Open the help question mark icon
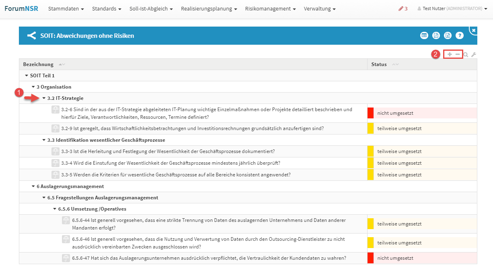The width and height of the screenshot is (493, 271). pos(460,35)
